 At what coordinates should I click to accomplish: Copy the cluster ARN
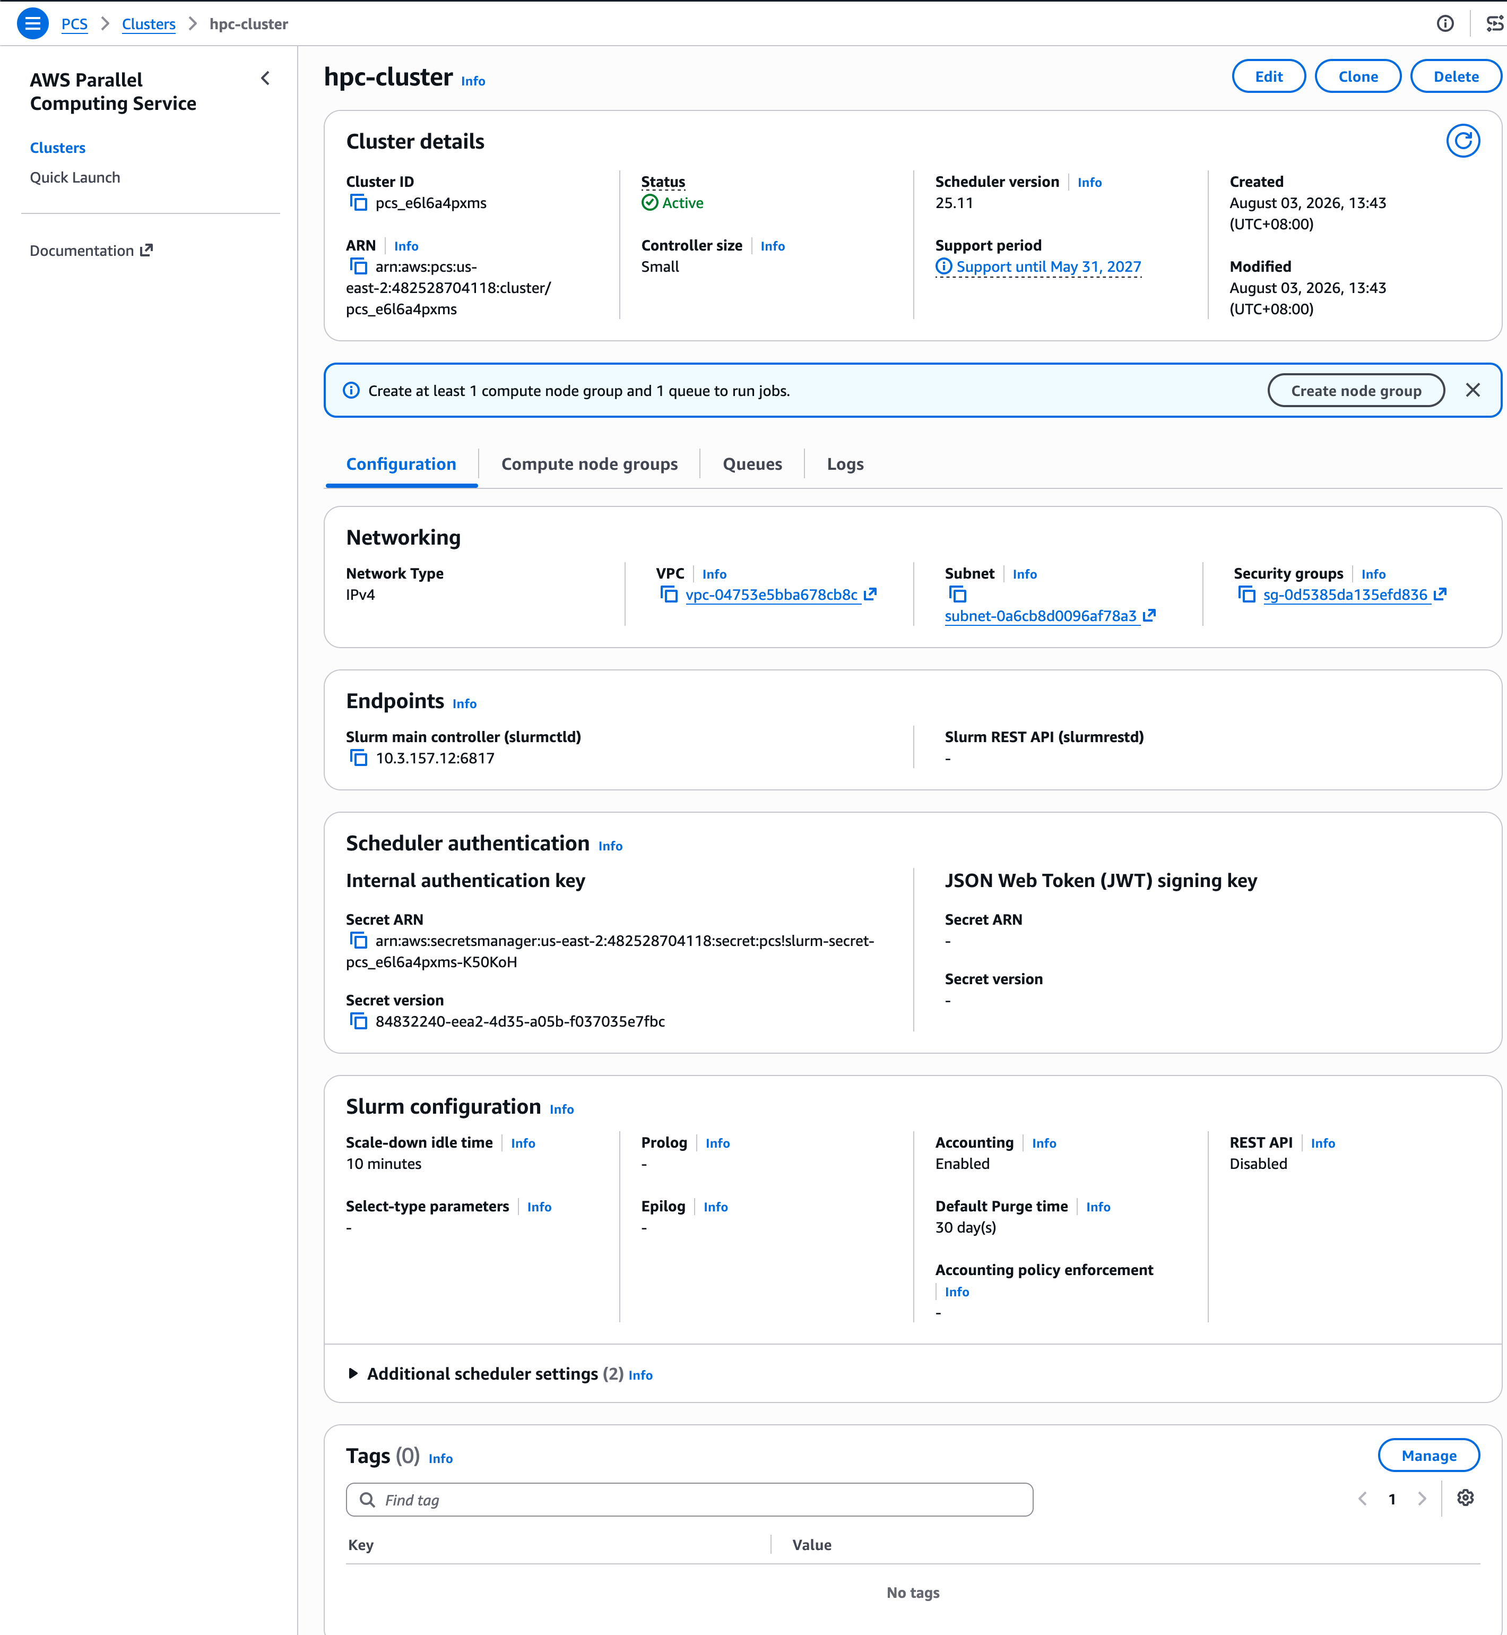(x=358, y=266)
